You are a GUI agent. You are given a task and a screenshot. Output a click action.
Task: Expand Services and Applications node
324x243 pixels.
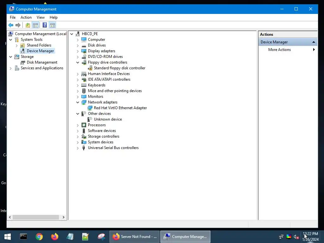(x=10, y=68)
